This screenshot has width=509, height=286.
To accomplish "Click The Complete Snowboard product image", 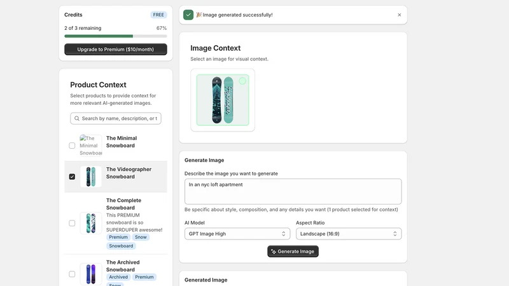I will point(91,223).
